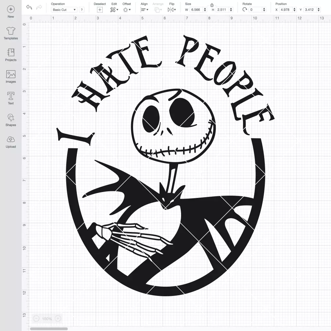Viewport: 331px width, 331px height.
Task: Open the Basic Cut operation dropdown
Action: coord(64,10)
